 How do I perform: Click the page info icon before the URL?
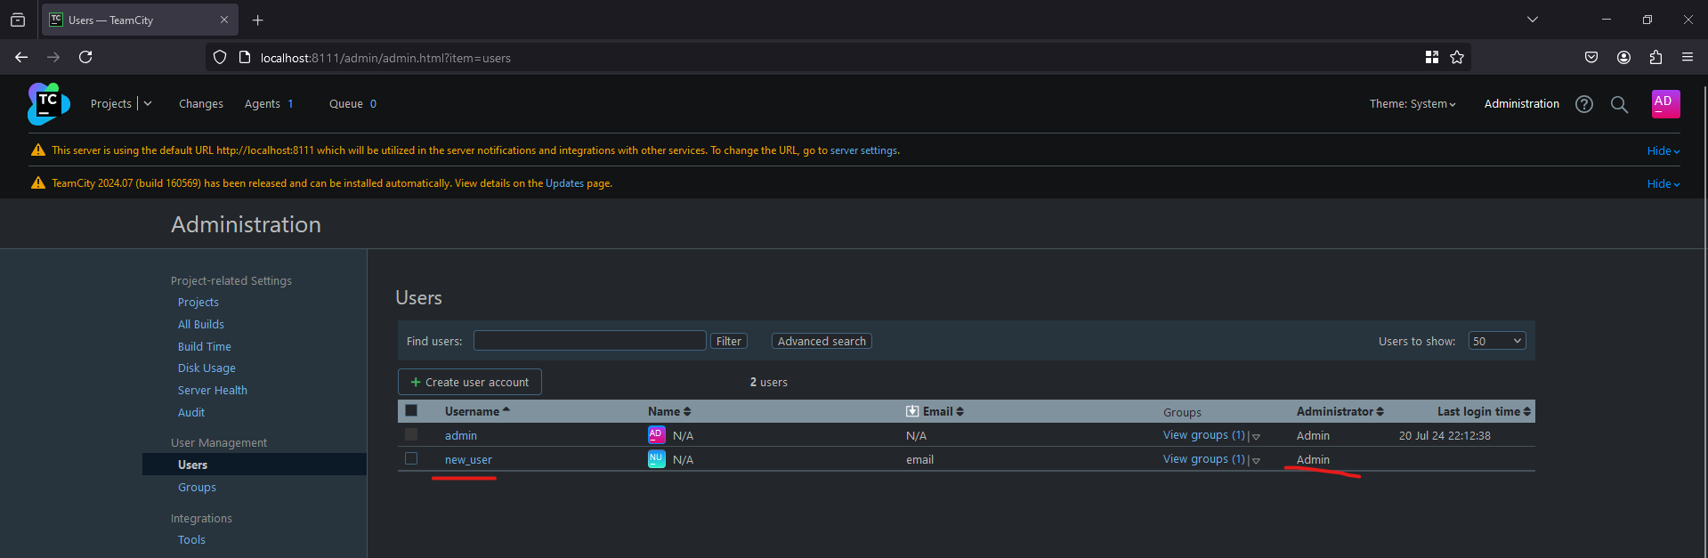(245, 57)
